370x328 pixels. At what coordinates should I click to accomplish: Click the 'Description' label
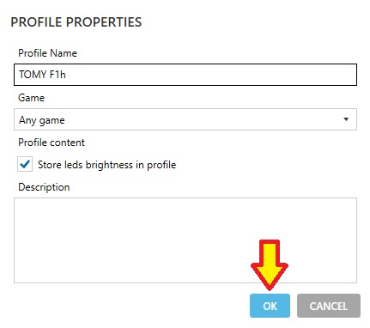[x=44, y=187]
